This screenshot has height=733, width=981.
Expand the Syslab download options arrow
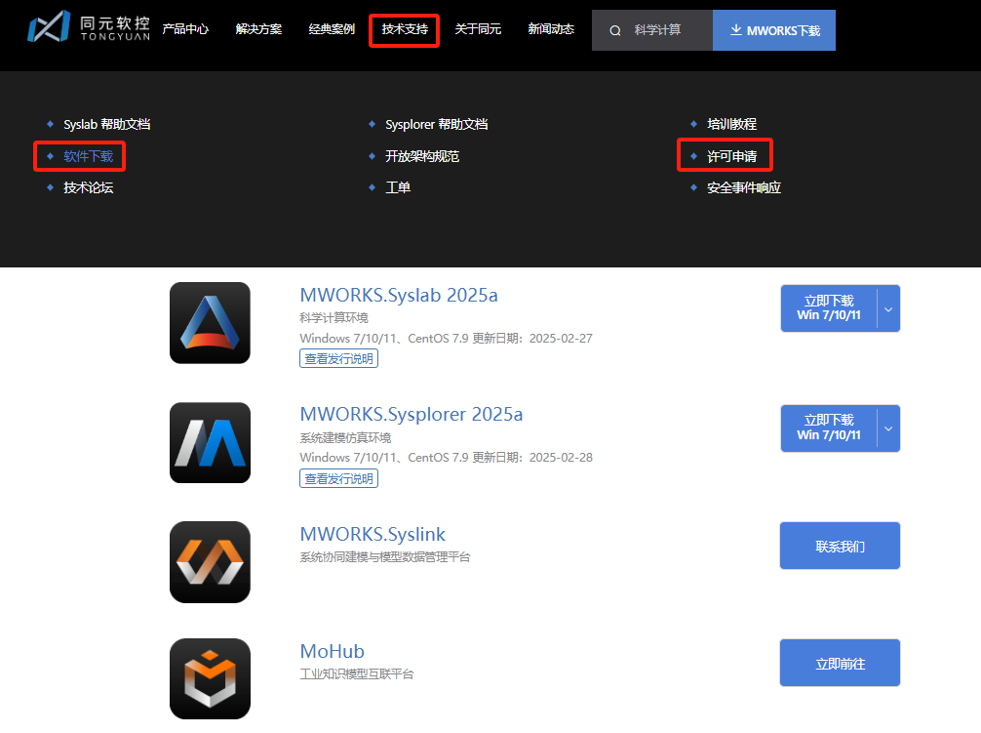[888, 308]
